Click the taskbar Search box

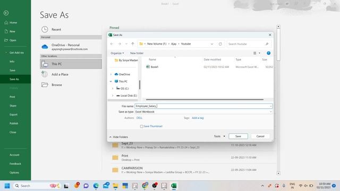[x=36, y=186]
